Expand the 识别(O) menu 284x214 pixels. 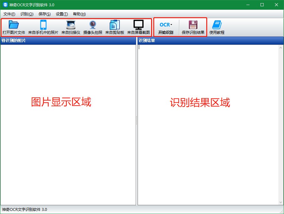(27, 14)
